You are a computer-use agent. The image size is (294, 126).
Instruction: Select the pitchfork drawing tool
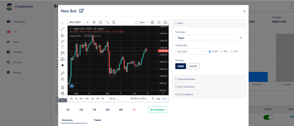coord(63,35)
